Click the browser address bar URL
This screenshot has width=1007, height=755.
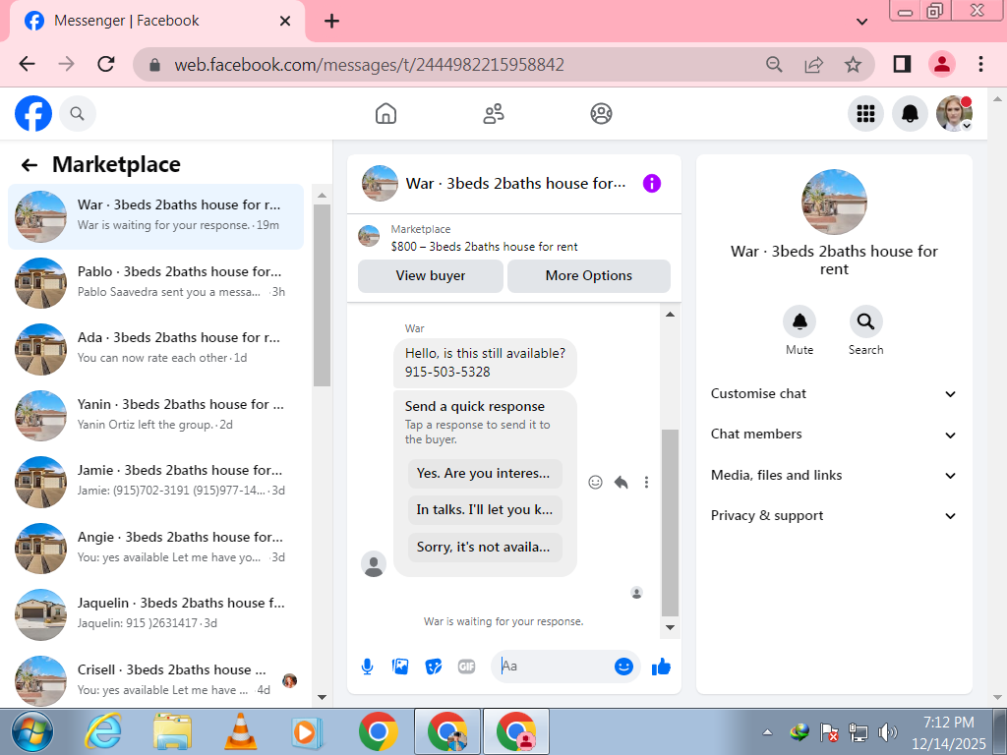pos(369,65)
